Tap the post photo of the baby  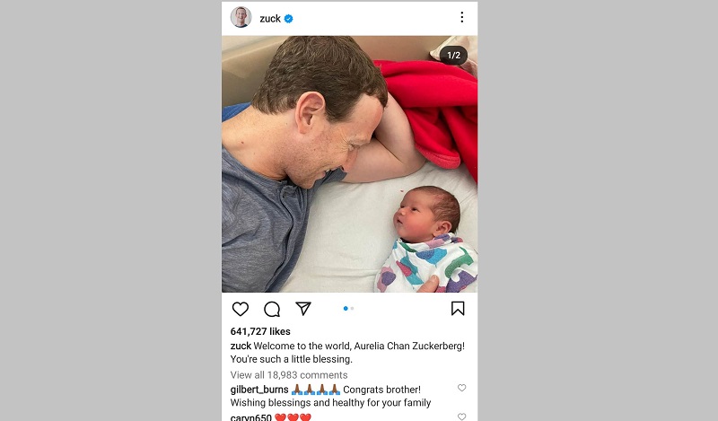click(349, 164)
